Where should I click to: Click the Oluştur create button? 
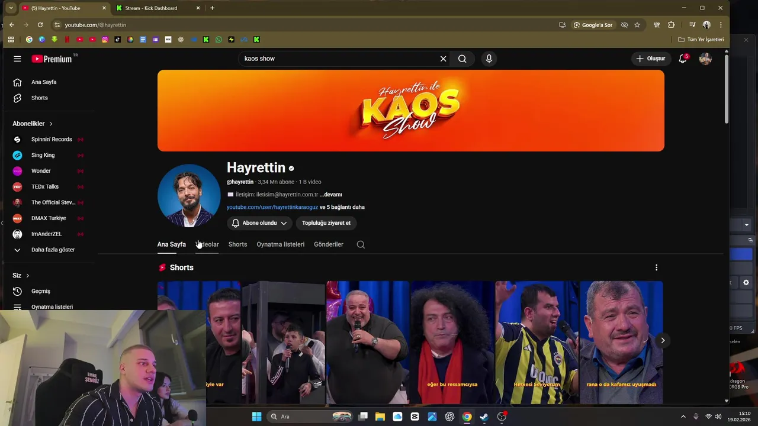[651, 59]
